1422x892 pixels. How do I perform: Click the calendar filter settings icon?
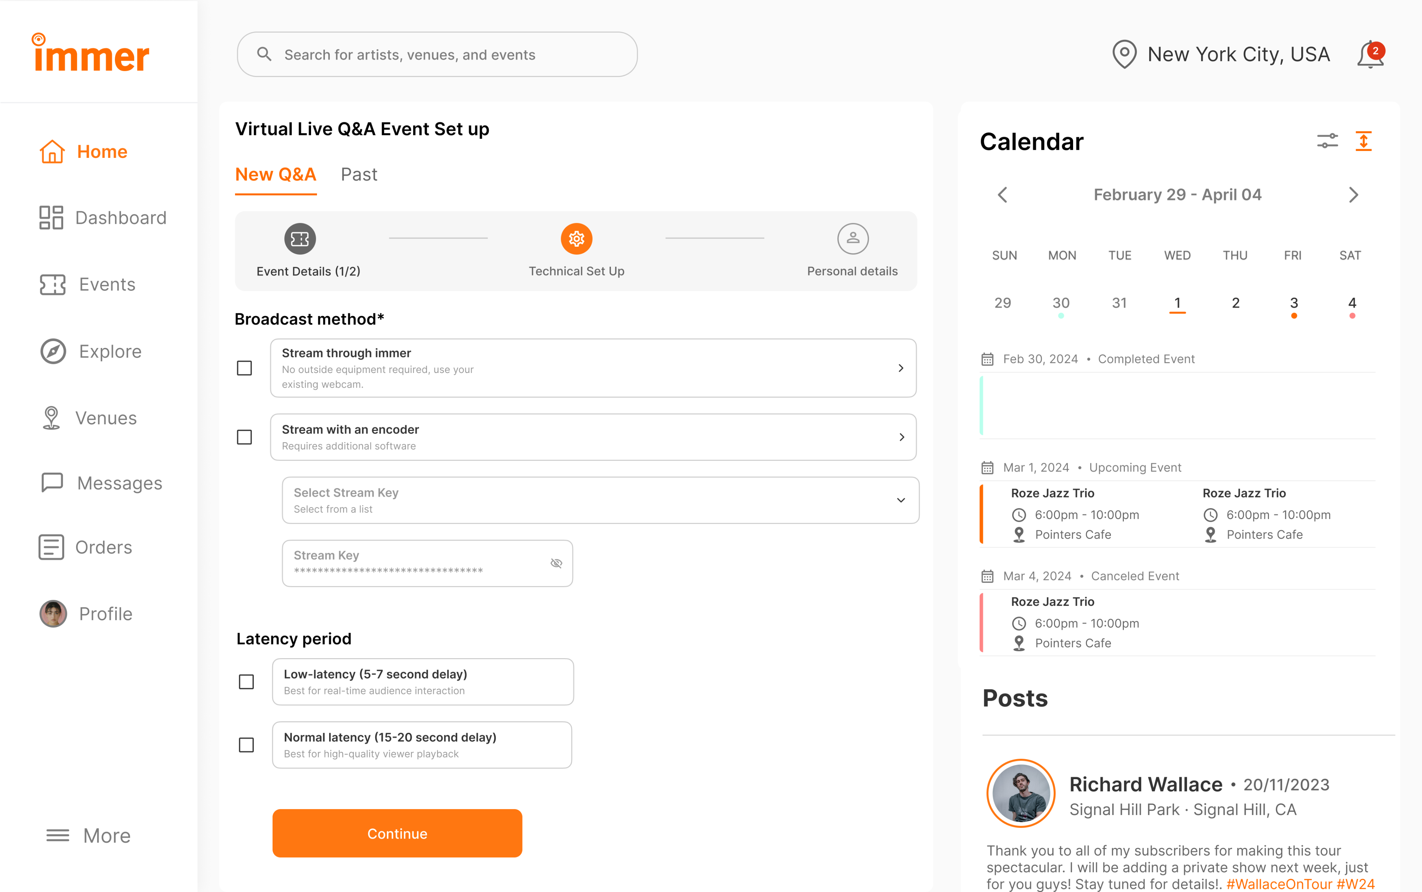click(x=1327, y=141)
